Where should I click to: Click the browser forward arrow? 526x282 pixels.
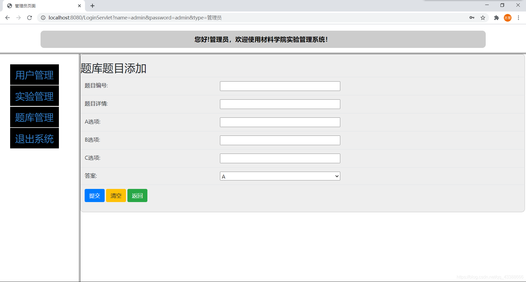click(18, 18)
